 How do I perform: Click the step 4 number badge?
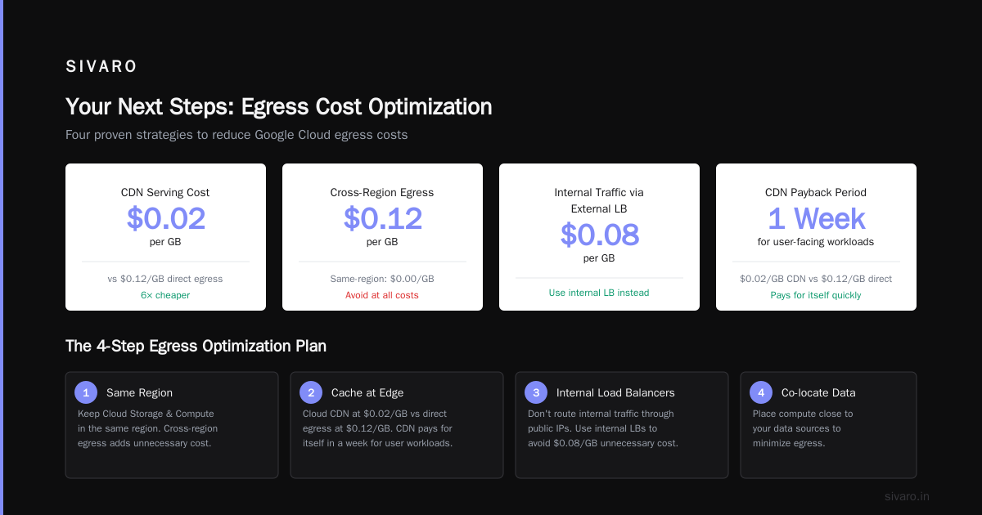761,392
